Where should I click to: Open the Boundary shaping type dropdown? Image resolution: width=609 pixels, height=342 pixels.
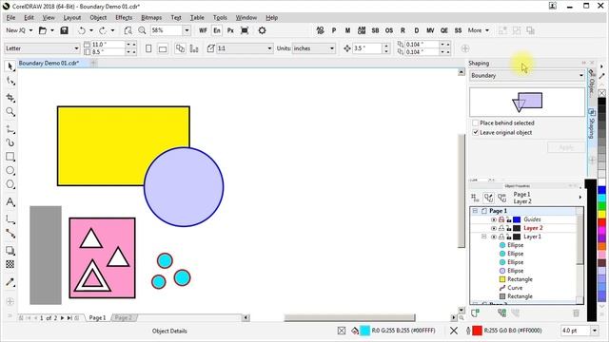pos(581,75)
